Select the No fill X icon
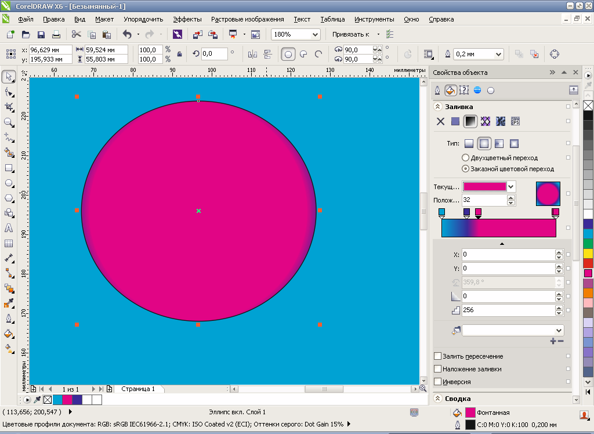This screenshot has height=434, width=594. 440,121
